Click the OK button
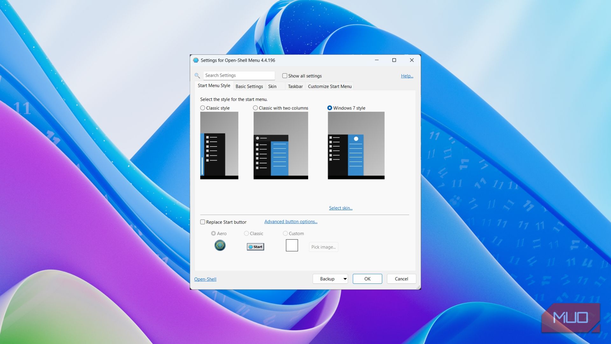The height and width of the screenshot is (344, 611). pos(367,279)
